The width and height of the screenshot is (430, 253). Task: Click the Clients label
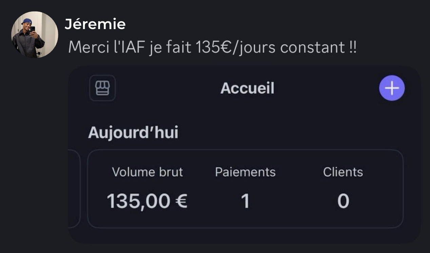[343, 172]
